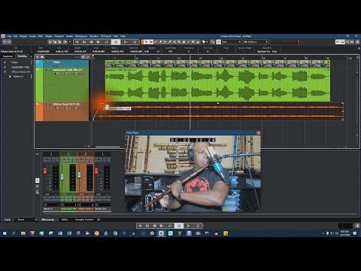Open the Audio menu

coord(32,36)
